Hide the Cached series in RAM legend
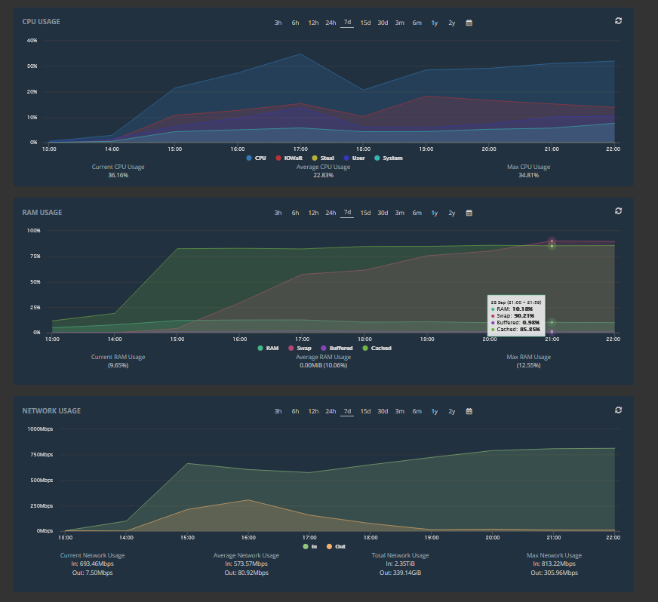 coord(376,348)
